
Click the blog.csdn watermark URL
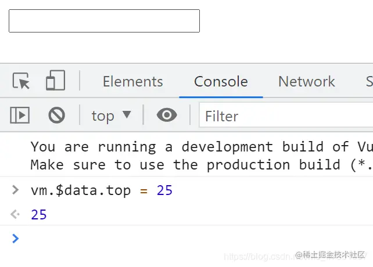pyautogui.click(x=259, y=256)
